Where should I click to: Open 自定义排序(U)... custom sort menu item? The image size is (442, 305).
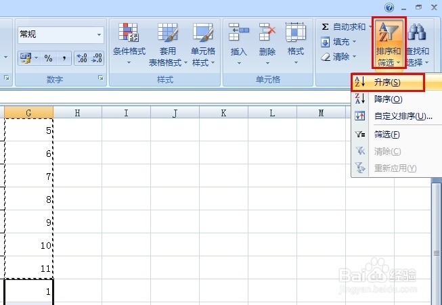click(397, 116)
